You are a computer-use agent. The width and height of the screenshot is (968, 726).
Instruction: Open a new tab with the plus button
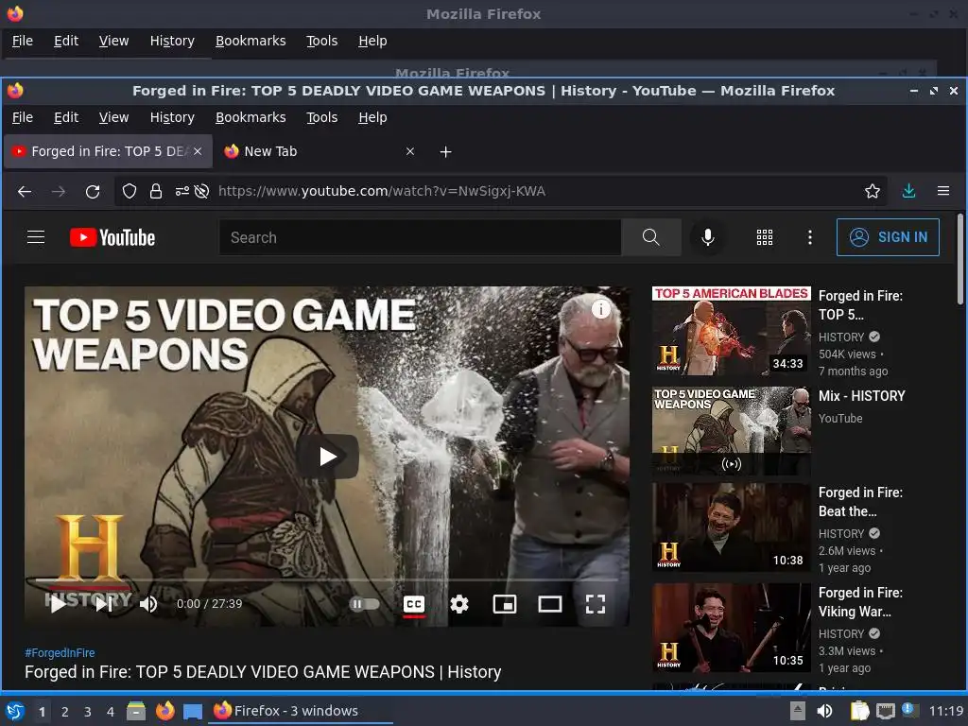tap(446, 152)
